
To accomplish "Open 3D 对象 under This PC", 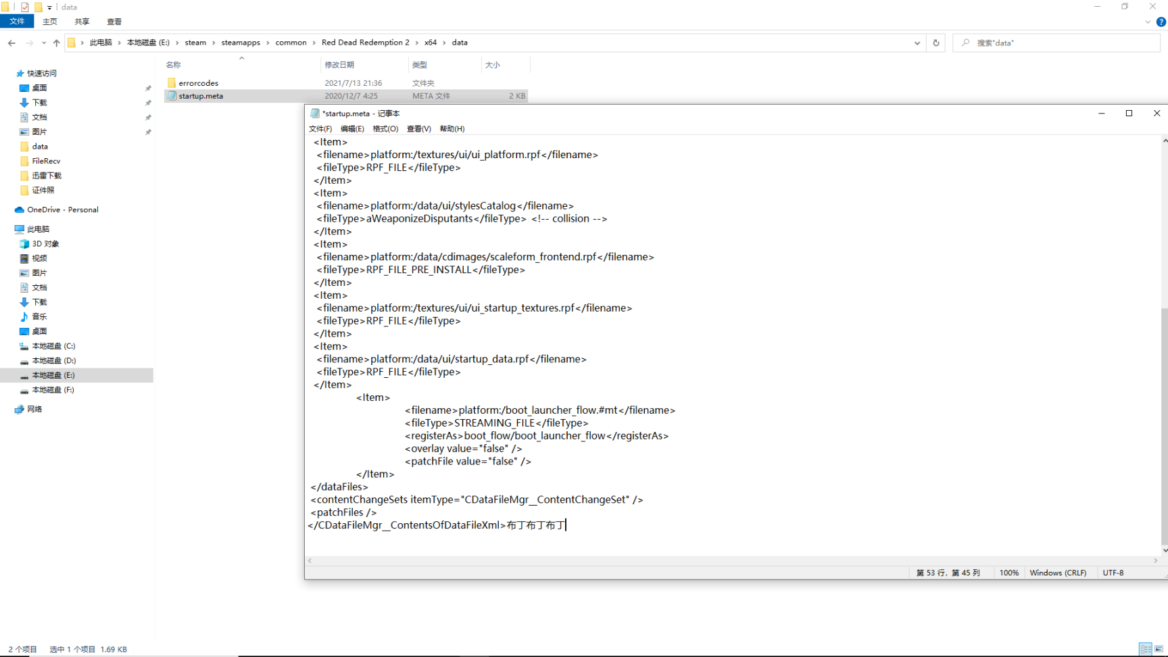I will pos(45,244).
